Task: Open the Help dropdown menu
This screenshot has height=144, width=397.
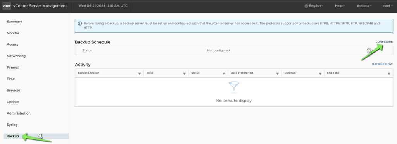Action: [340, 6]
